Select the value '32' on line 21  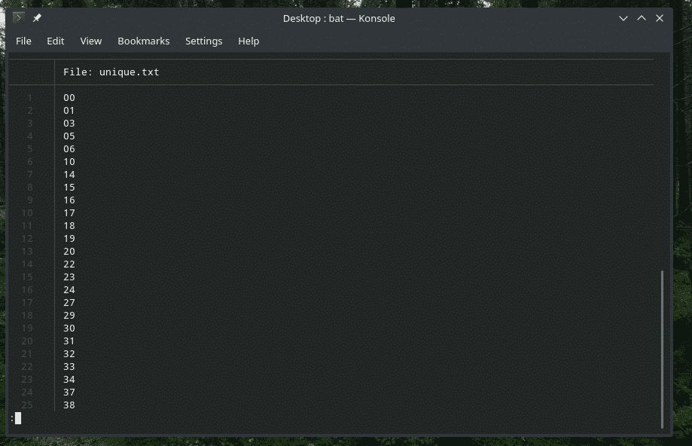pyautogui.click(x=69, y=353)
